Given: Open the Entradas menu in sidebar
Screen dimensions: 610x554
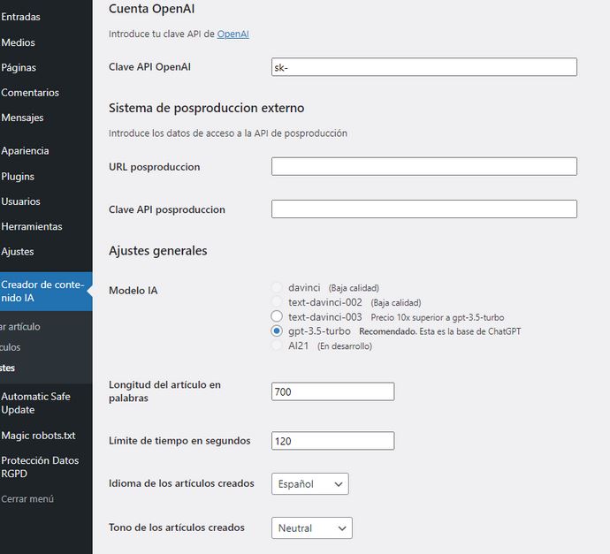Looking at the screenshot, I should click(x=20, y=17).
